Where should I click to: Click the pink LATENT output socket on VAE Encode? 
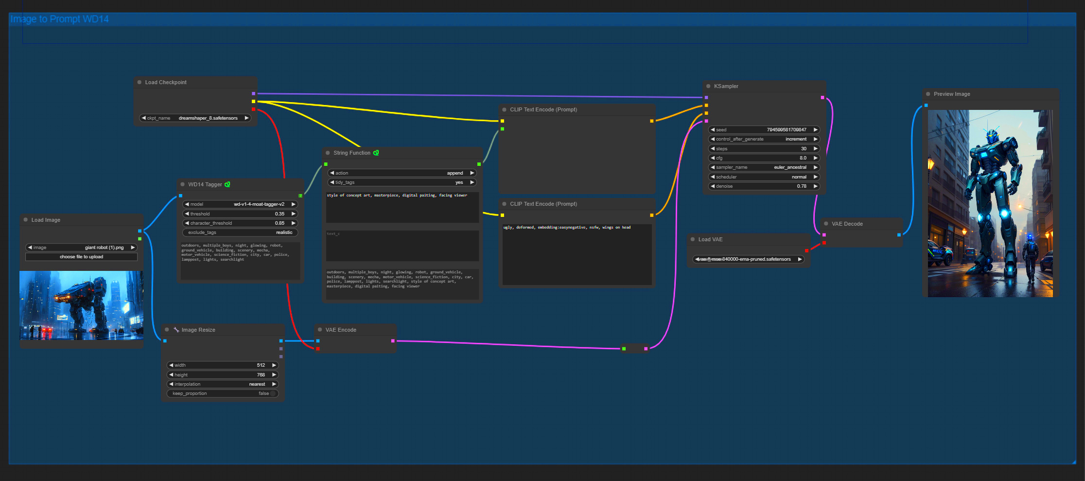393,341
